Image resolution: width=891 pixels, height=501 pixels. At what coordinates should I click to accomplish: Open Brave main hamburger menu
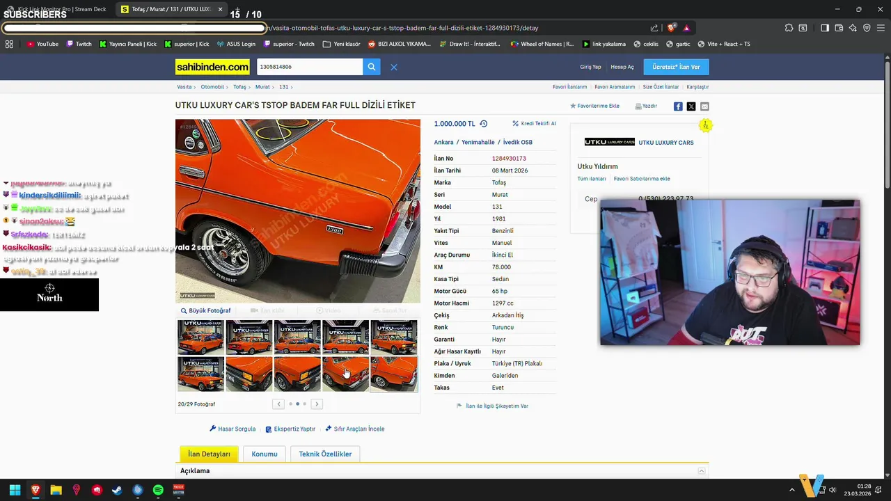click(881, 28)
